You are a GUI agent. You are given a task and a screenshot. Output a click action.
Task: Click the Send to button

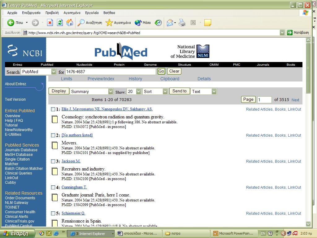point(180,91)
